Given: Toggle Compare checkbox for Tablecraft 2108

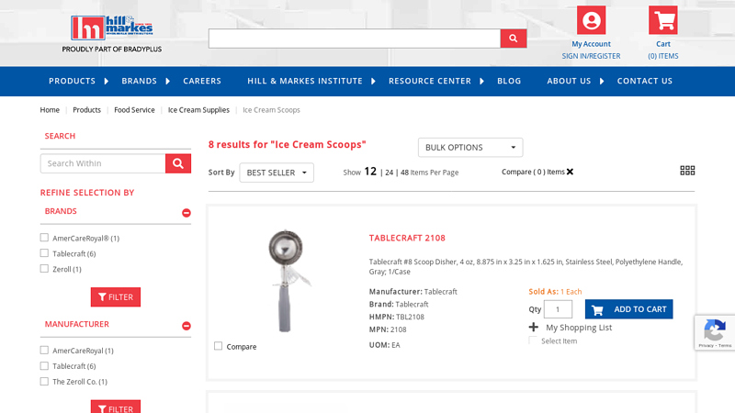Looking at the screenshot, I should pyautogui.click(x=219, y=346).
